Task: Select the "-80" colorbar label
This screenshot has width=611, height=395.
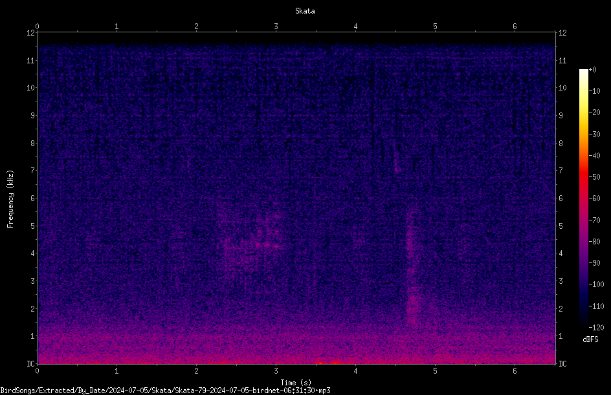Action: tap(594, 242)
